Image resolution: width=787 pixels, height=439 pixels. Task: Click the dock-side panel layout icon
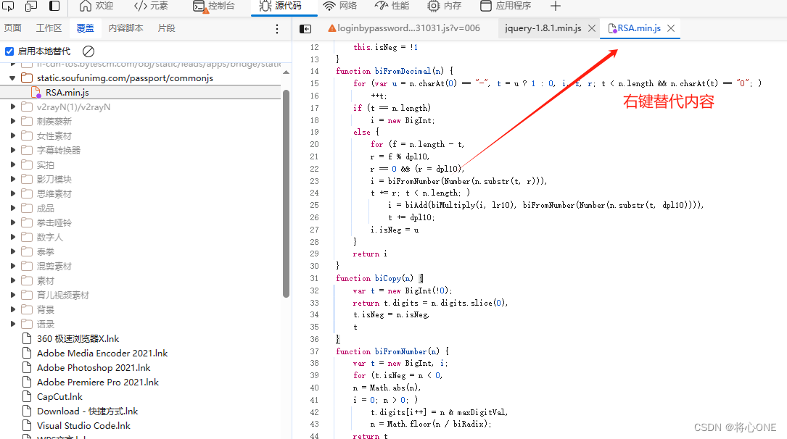54,6
